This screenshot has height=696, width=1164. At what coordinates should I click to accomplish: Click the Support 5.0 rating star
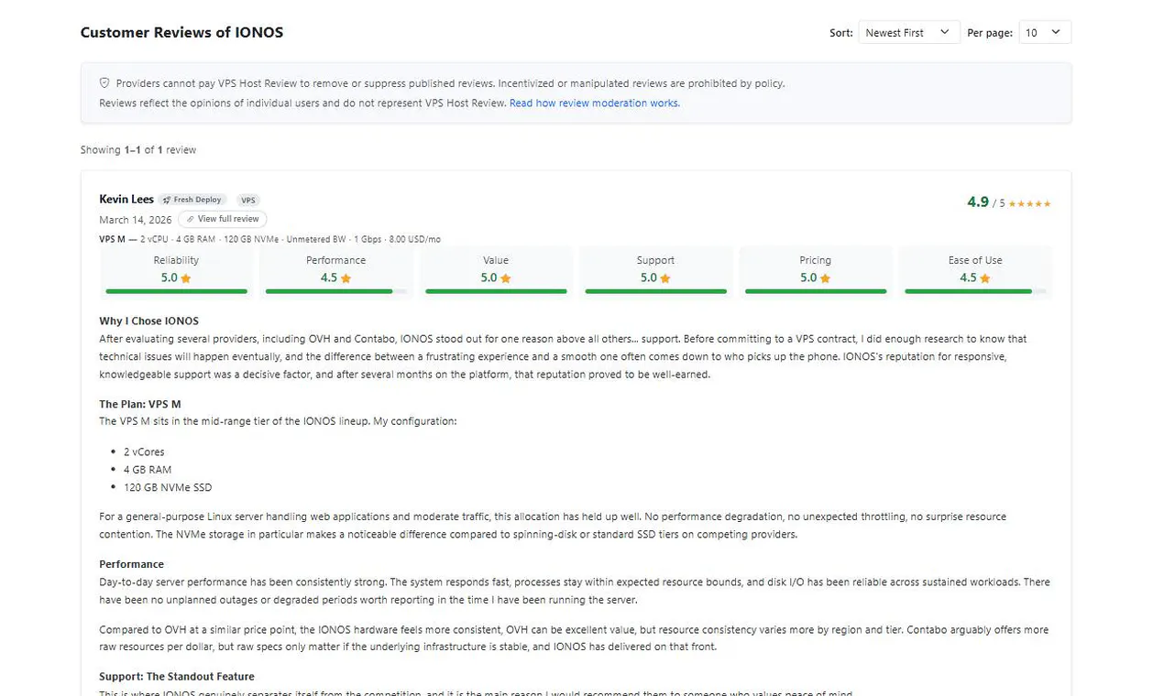665,278
